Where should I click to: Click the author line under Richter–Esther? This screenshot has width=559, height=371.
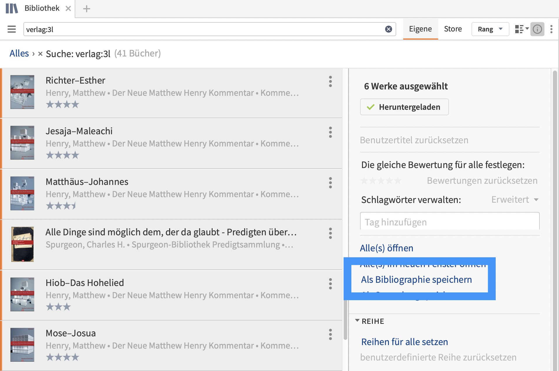[172, 93]
